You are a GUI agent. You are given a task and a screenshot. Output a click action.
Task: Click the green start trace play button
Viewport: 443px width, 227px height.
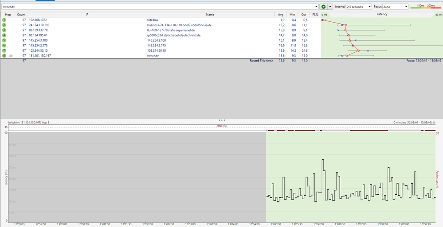point(323,7)
